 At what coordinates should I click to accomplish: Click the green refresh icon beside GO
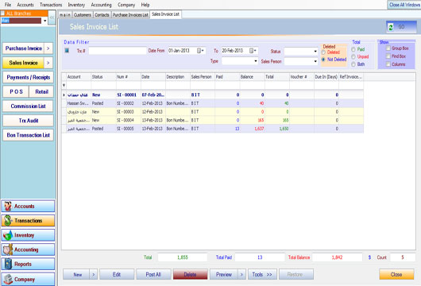coord(391,27)
